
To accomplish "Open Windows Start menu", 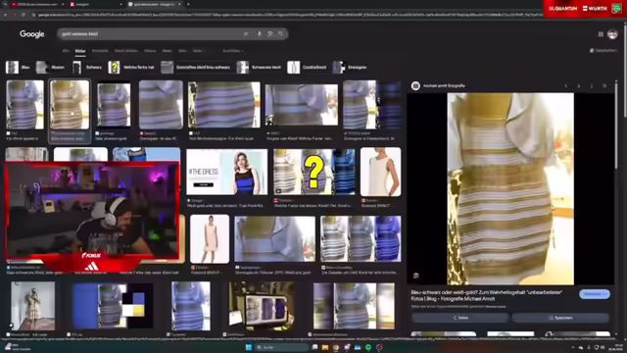I will (248, 347).
